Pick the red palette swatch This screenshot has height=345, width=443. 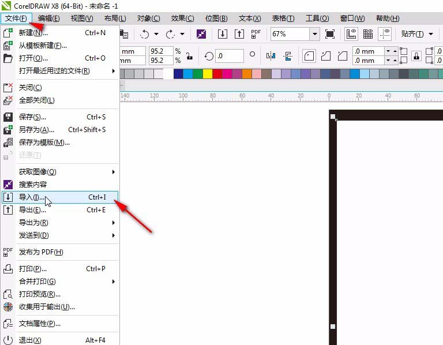[x=217, y=74]
